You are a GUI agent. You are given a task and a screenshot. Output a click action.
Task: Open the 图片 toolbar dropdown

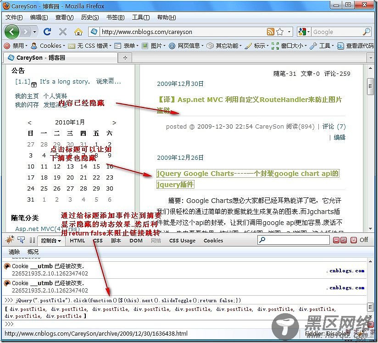click(154, 45)
